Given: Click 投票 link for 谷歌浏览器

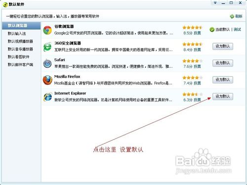Looking at the screenshot, I should click(x=197, y=33).
